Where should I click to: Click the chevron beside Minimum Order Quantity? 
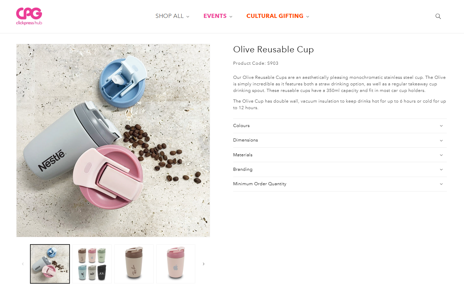[x=441, y=184]
